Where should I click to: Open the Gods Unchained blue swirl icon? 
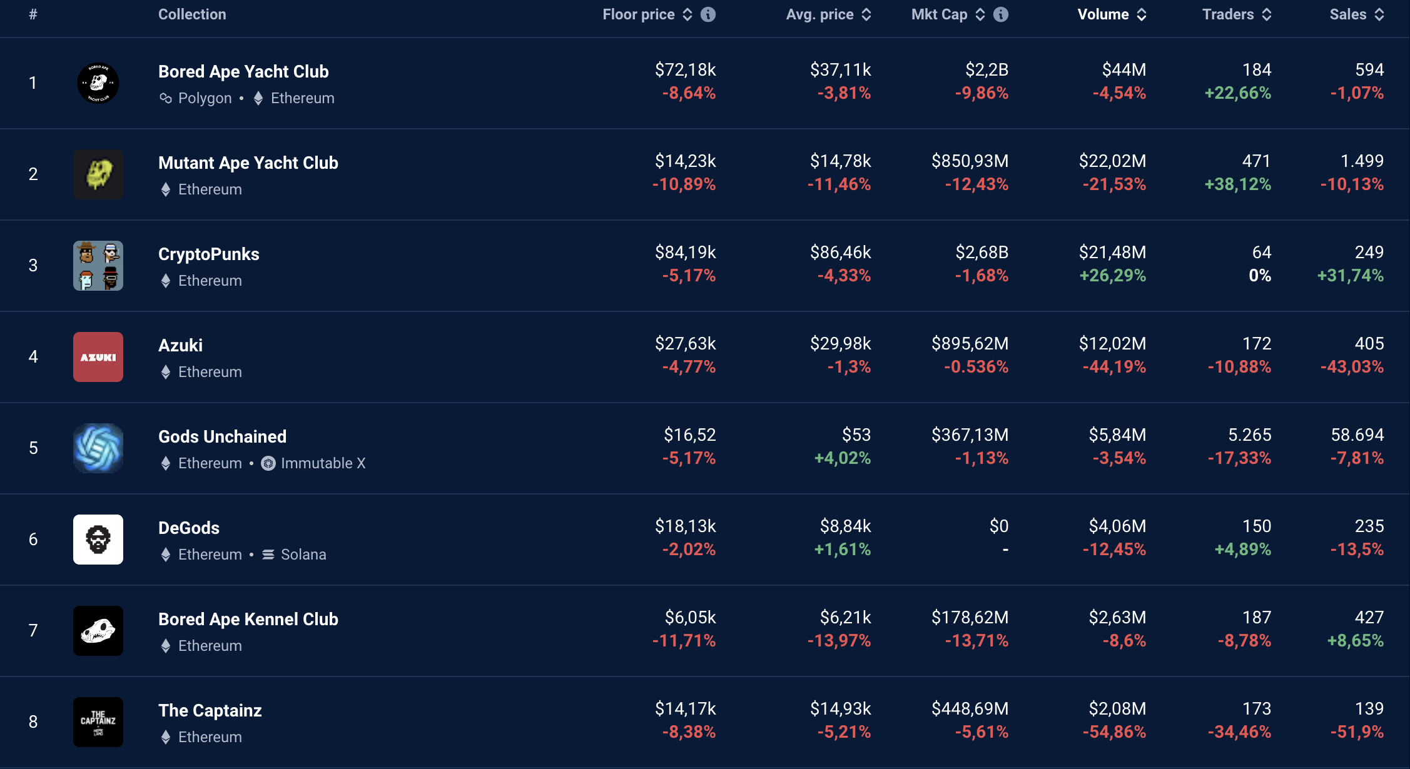[x=98, y=448]
